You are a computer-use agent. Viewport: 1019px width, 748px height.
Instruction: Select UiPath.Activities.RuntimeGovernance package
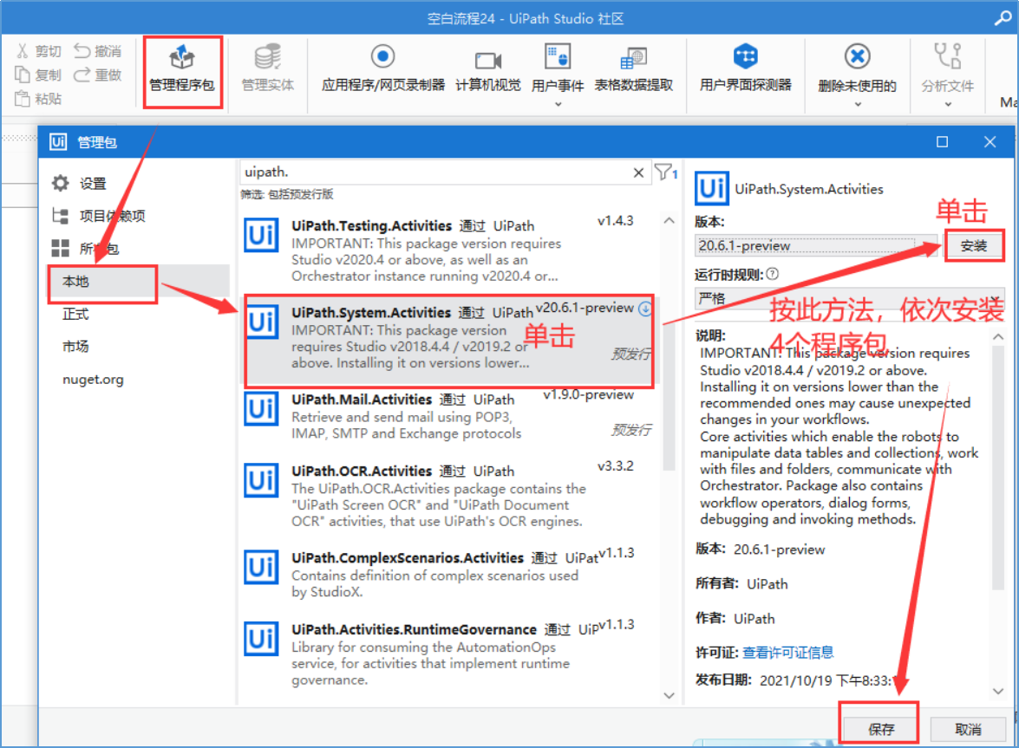click(450, 654)
